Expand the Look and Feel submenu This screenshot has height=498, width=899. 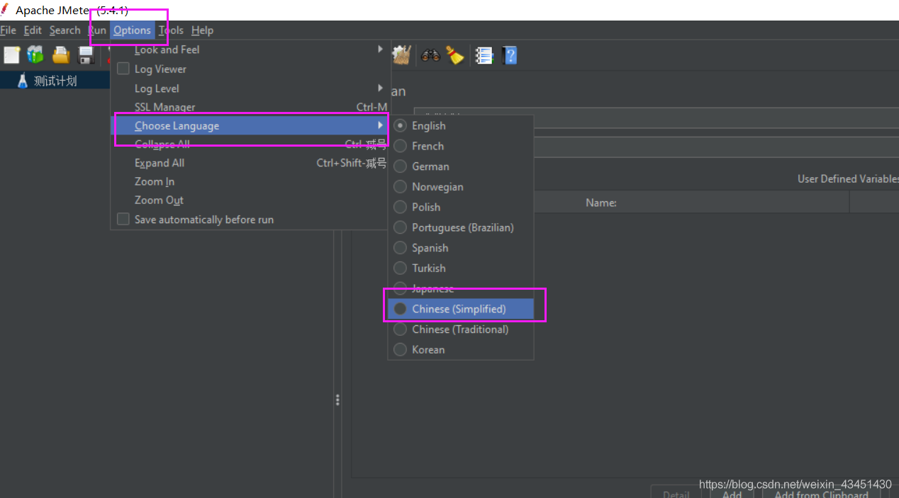pyautogui.click(x=250, y=50)
